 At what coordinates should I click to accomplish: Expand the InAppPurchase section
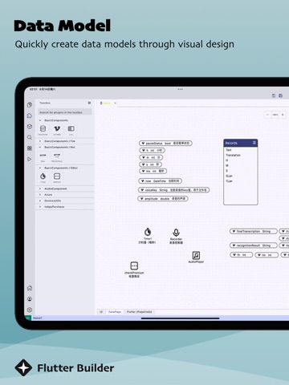coord(65,207)
